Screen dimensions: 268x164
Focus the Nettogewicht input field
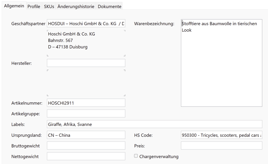click(86, 156)
